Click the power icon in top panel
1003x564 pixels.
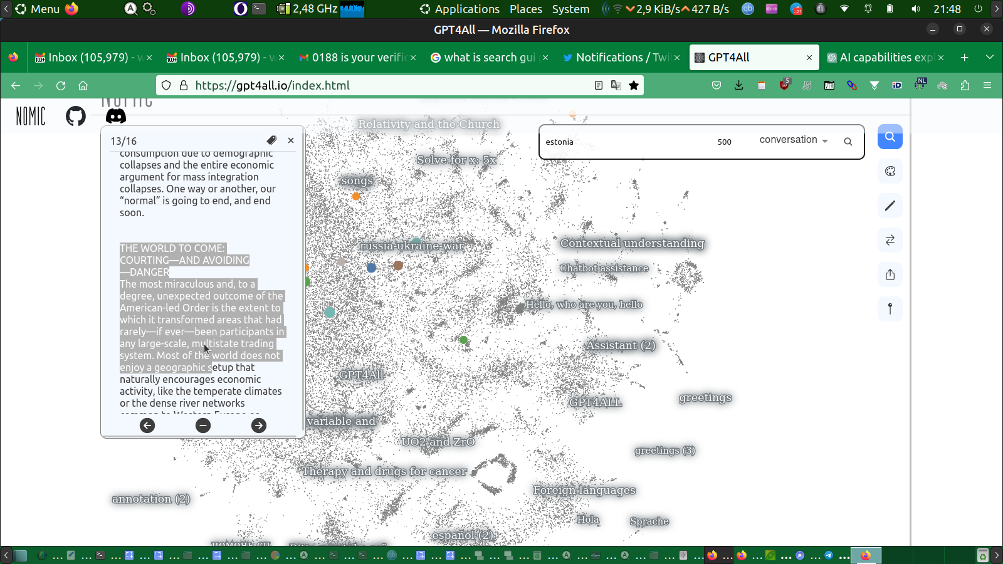(978, 9)
